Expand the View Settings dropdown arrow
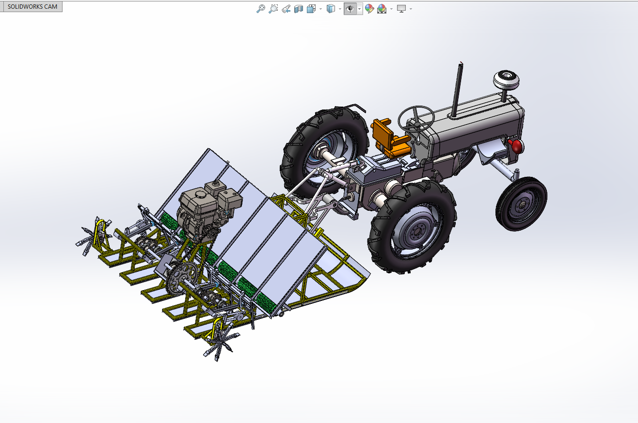Viewport: 638px width, 423px height. click(x=411, y=9)
